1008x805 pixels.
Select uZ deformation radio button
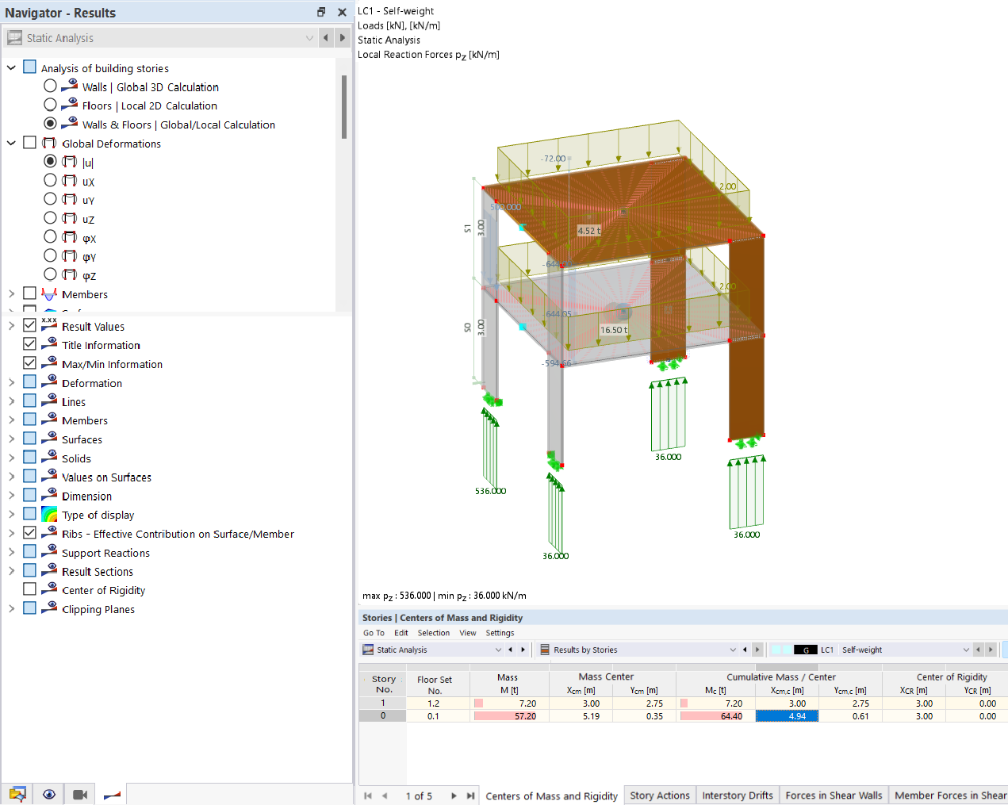[50, 218]
